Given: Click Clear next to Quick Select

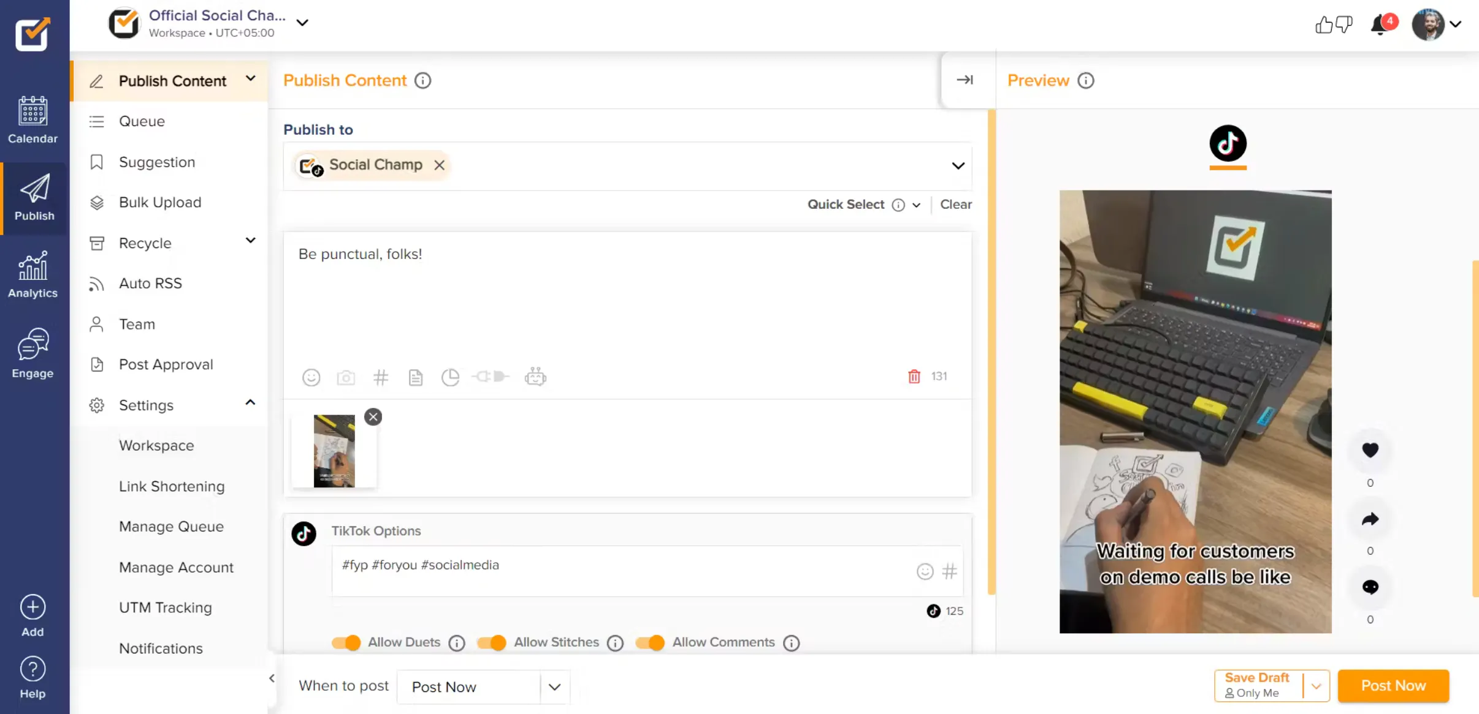Looking at the screenshot, I should click(955, 205).
